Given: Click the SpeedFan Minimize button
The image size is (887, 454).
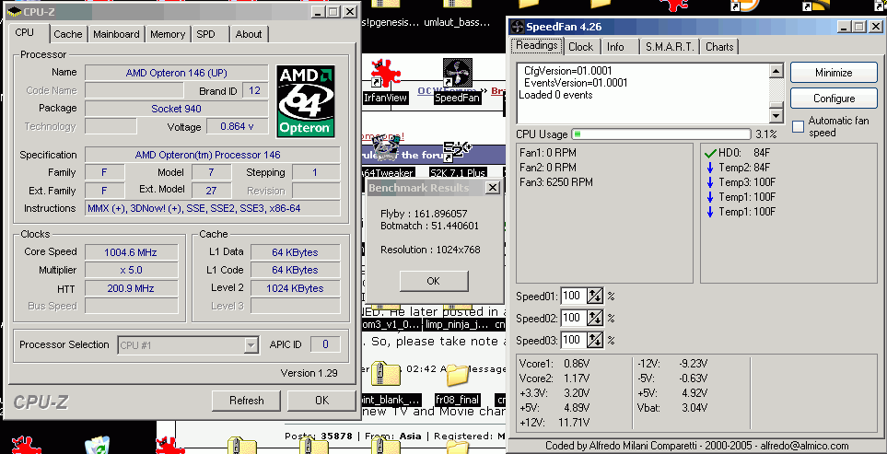Looking at the screenshot, I should [834, 73].
